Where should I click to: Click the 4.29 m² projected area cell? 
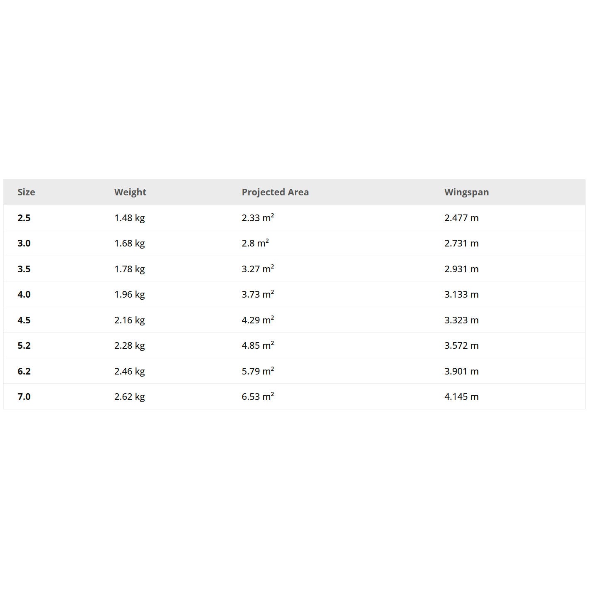[258, 320]
